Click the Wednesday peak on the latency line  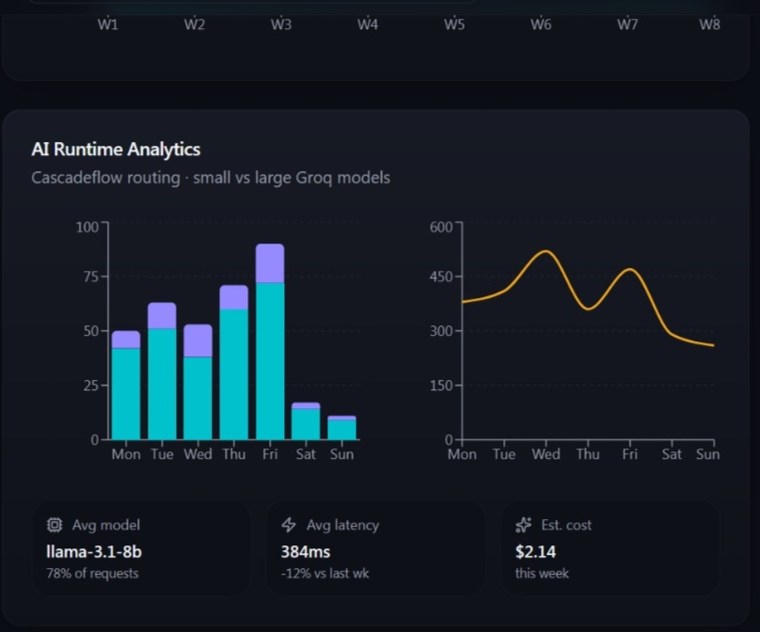[x=546, y=251]
